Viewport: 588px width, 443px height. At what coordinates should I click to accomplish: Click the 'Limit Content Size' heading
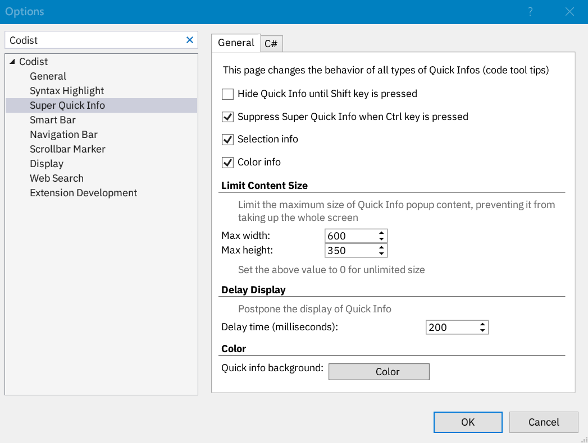point(265,186)
